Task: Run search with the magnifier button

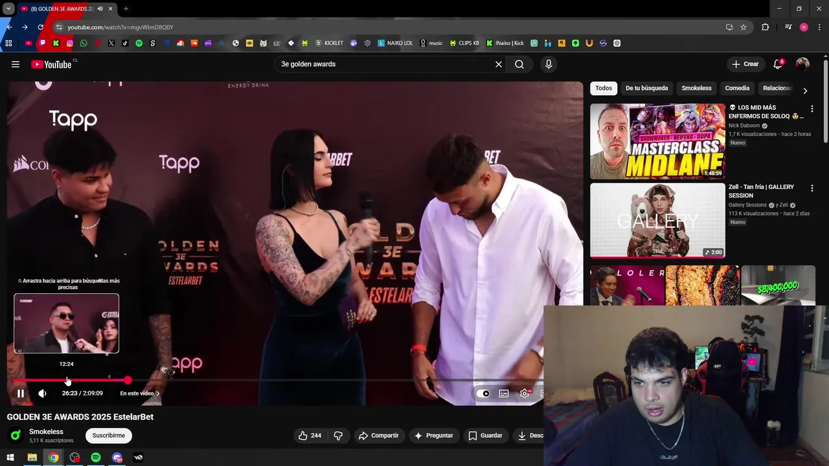Action: 519,64
